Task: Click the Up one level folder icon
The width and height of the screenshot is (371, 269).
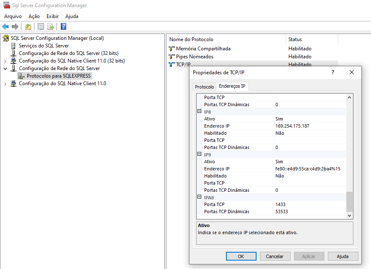Action: pos(28,26)
